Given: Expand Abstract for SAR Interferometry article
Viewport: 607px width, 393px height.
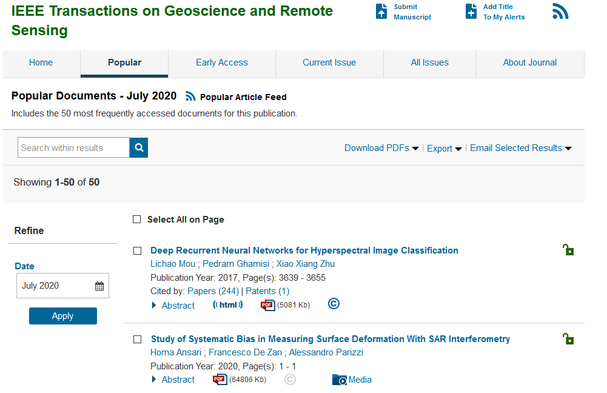Looking at the screenshot, I should (x=173, y=380).
